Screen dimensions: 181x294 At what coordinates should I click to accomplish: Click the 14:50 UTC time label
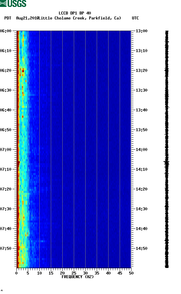(141, 249)
